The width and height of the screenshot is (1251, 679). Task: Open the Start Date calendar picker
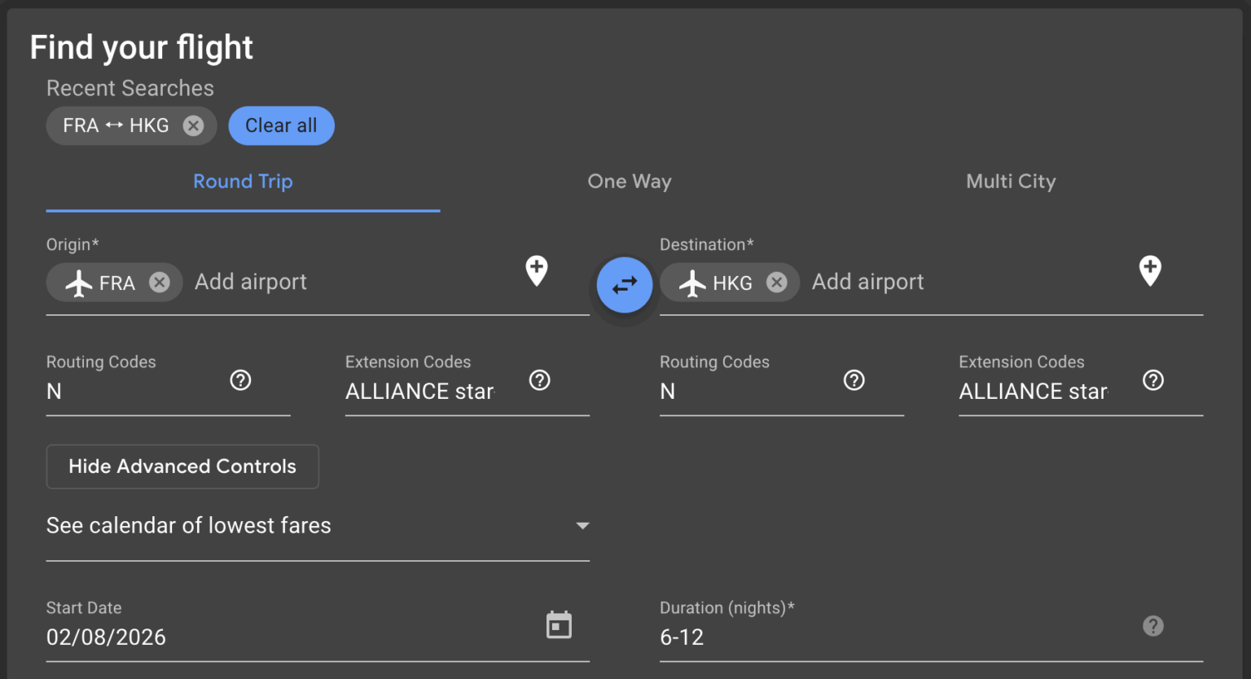559,625
